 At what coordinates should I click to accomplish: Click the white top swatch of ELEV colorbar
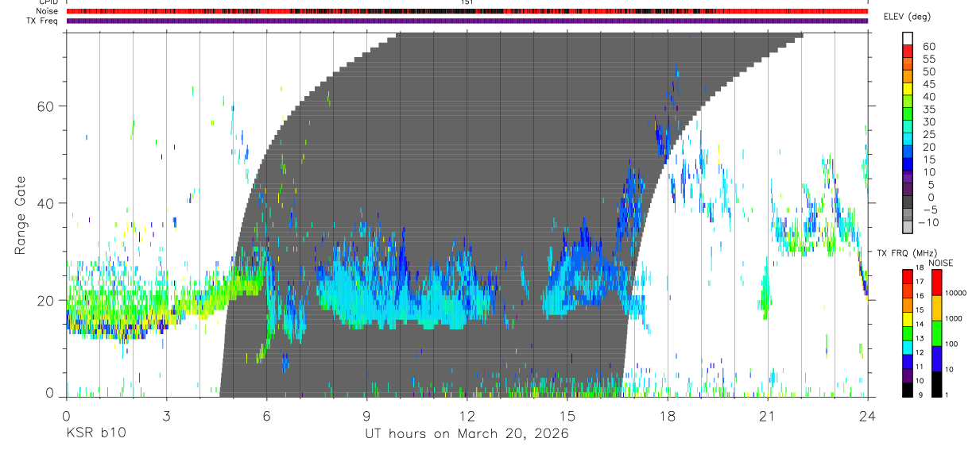pyautogui.click(x=908, y=38)
